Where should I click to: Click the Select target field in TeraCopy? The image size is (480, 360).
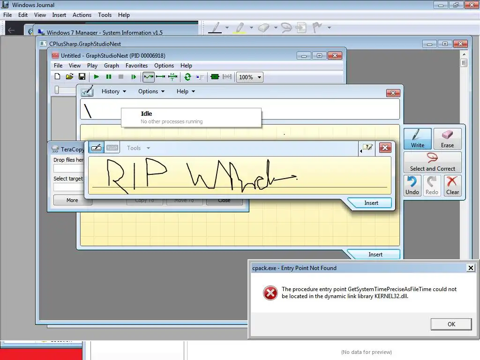pos(69,187)
